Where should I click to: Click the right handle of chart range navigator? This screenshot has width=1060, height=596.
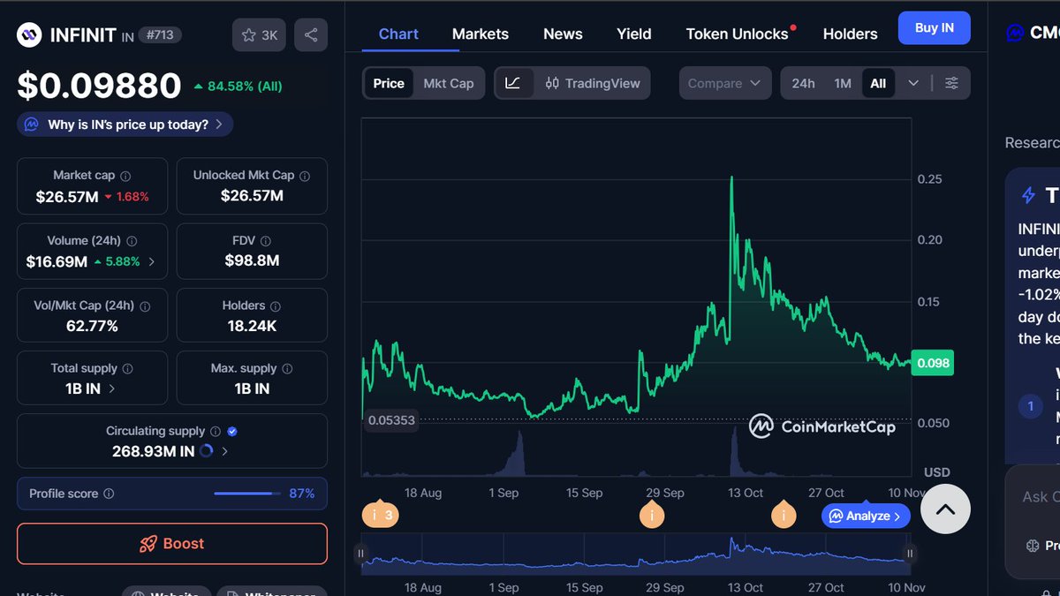910,554
